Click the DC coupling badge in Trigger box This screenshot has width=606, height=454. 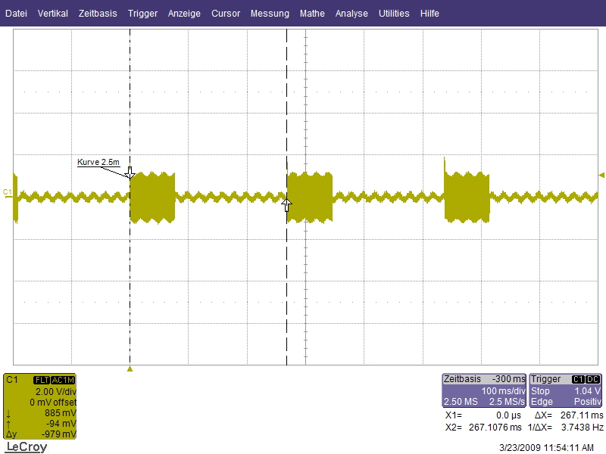(x=592, y=380)
